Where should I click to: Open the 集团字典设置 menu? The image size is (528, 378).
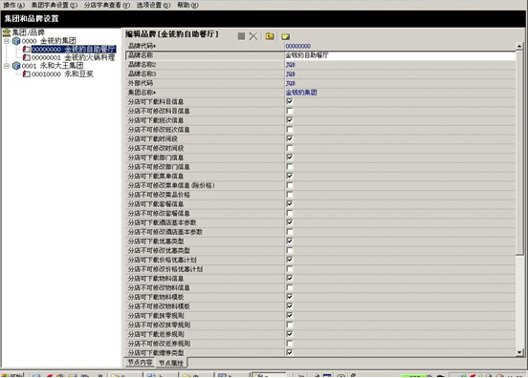pos(54,6)
